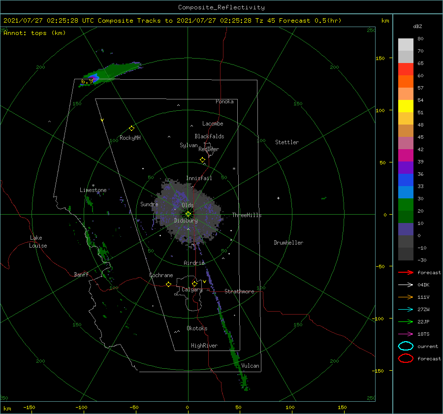
Task: Click the 'Annot: tops (km)' annotation label
Action: click(x=34, y=33)
